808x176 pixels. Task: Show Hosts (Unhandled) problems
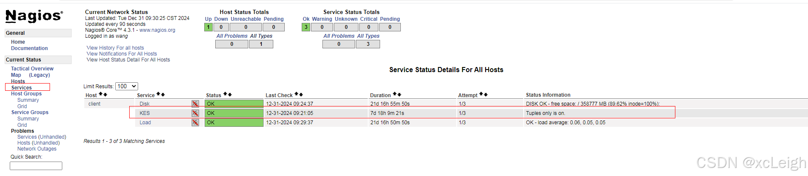click(x=39, y=143)
